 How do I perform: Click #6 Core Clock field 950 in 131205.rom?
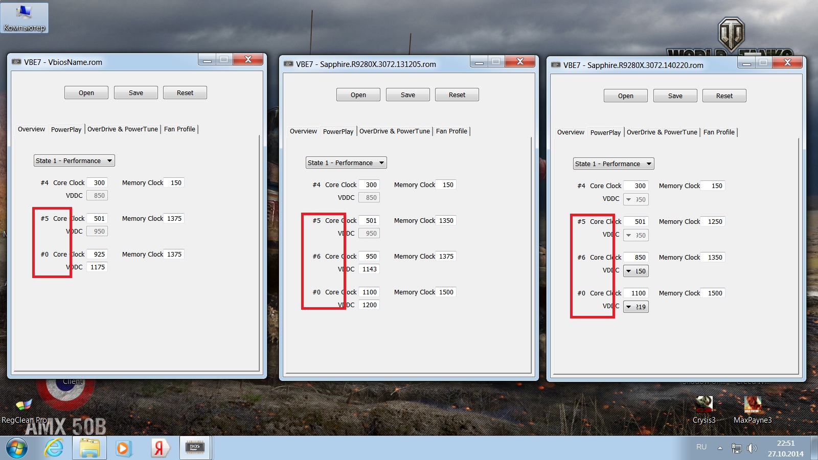tap(369, 256)
